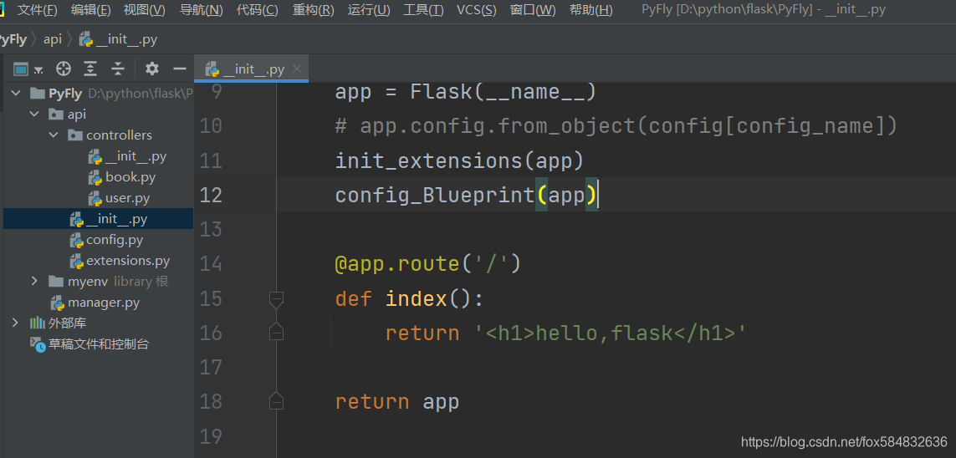Click the expand all icon in project toolbar
Screen dimensions: 956x458
click(x=90, y=69)
